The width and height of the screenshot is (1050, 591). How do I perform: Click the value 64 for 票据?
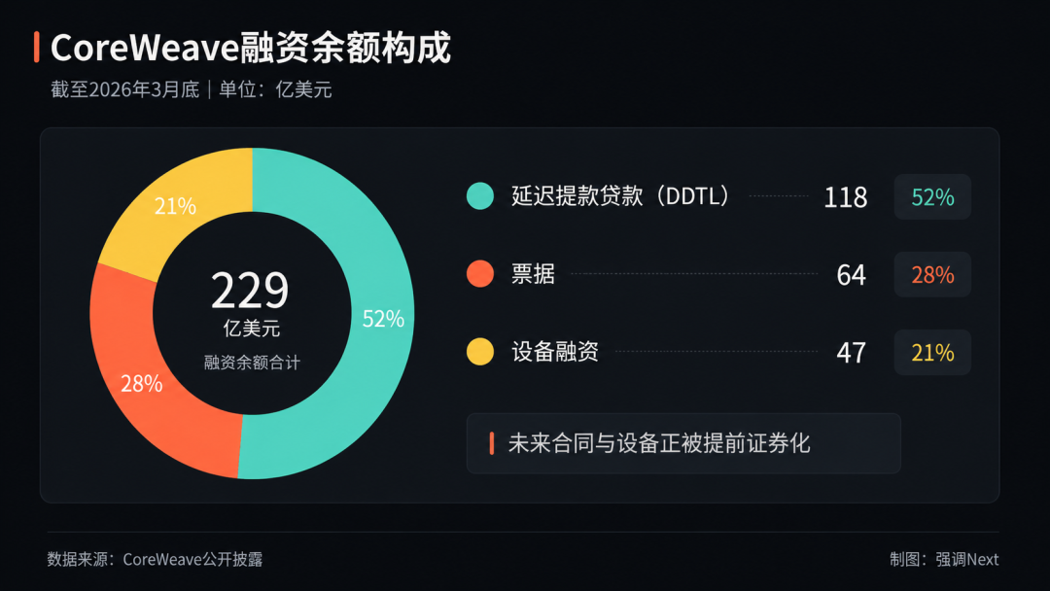click(x=851, y=275)
